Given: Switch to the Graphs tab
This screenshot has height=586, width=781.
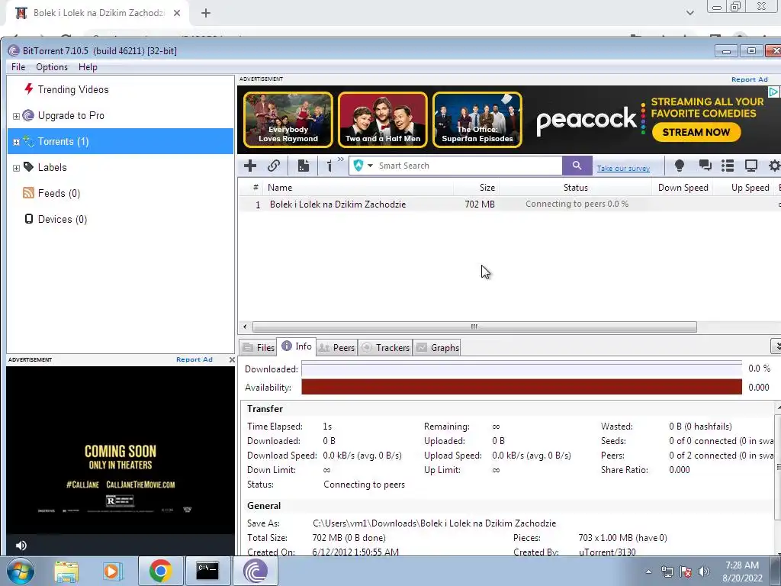Looking at the screenshot, I should 438,348.
